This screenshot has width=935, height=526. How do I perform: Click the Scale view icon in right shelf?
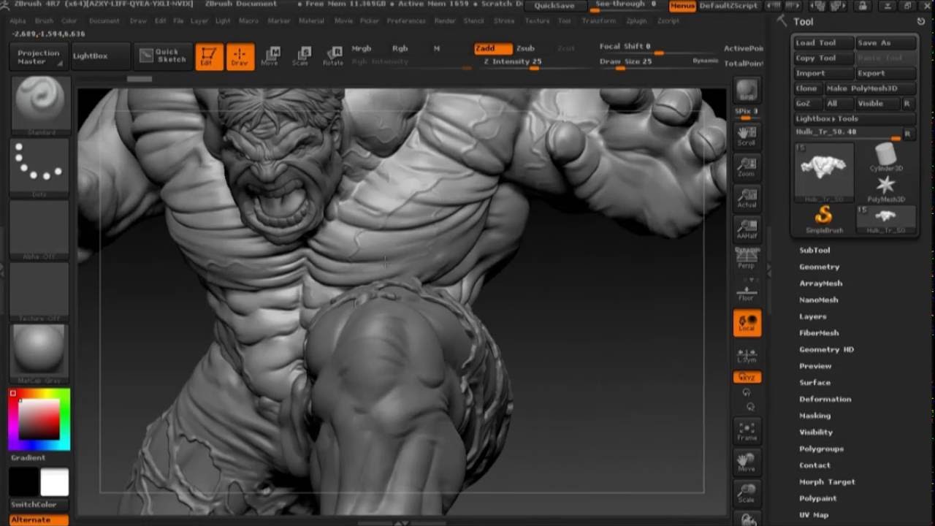click(x=747, y=493)
